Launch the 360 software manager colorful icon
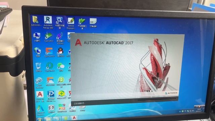215x121 pixels. [62, 108]
